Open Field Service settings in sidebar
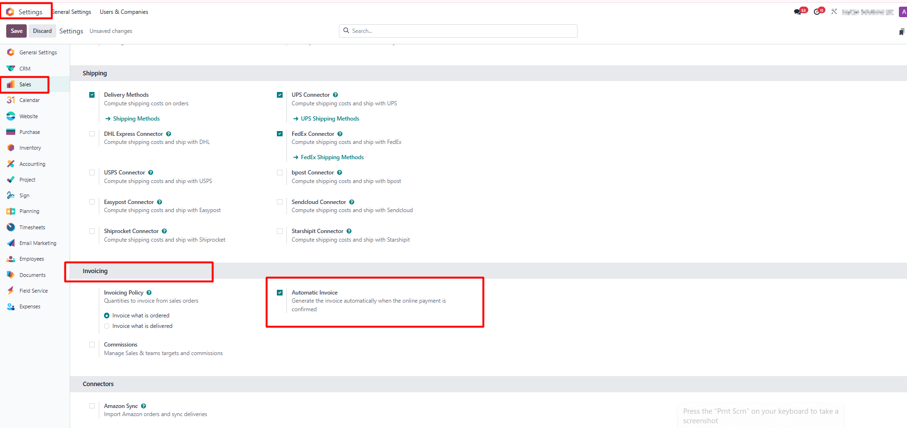This screenshot has width=907, height=428. click(x=35, y=291)
